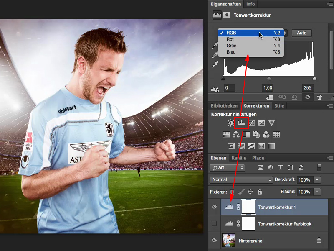Pick the black point eyedropper
This screenshot has height=251, width=334.
215,46
